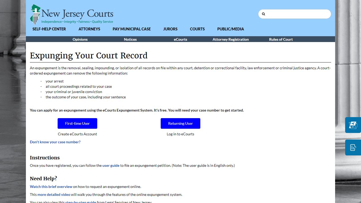The image size is (361, 203).
Task: Open the Self-Help Center menu
Action: (x=49, y=29)
